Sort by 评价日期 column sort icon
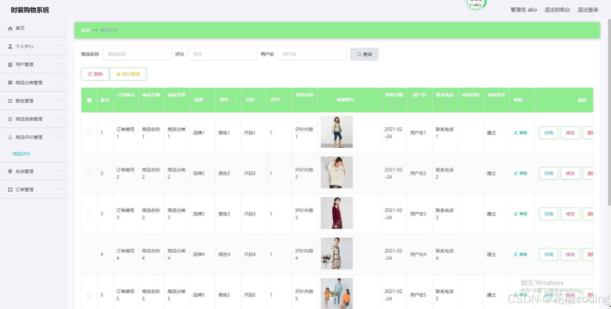 (x=394, y=103)
